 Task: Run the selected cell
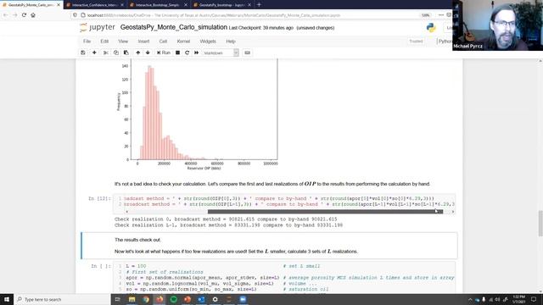(164, 53)
